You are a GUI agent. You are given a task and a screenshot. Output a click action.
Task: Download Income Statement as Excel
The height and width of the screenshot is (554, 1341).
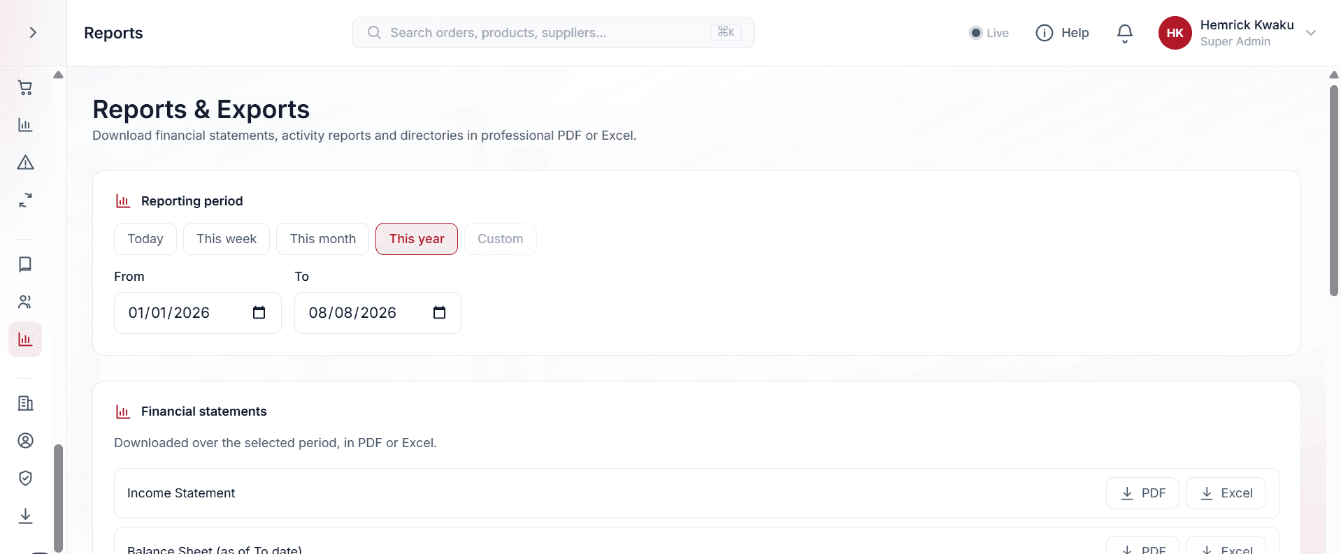1226,493
